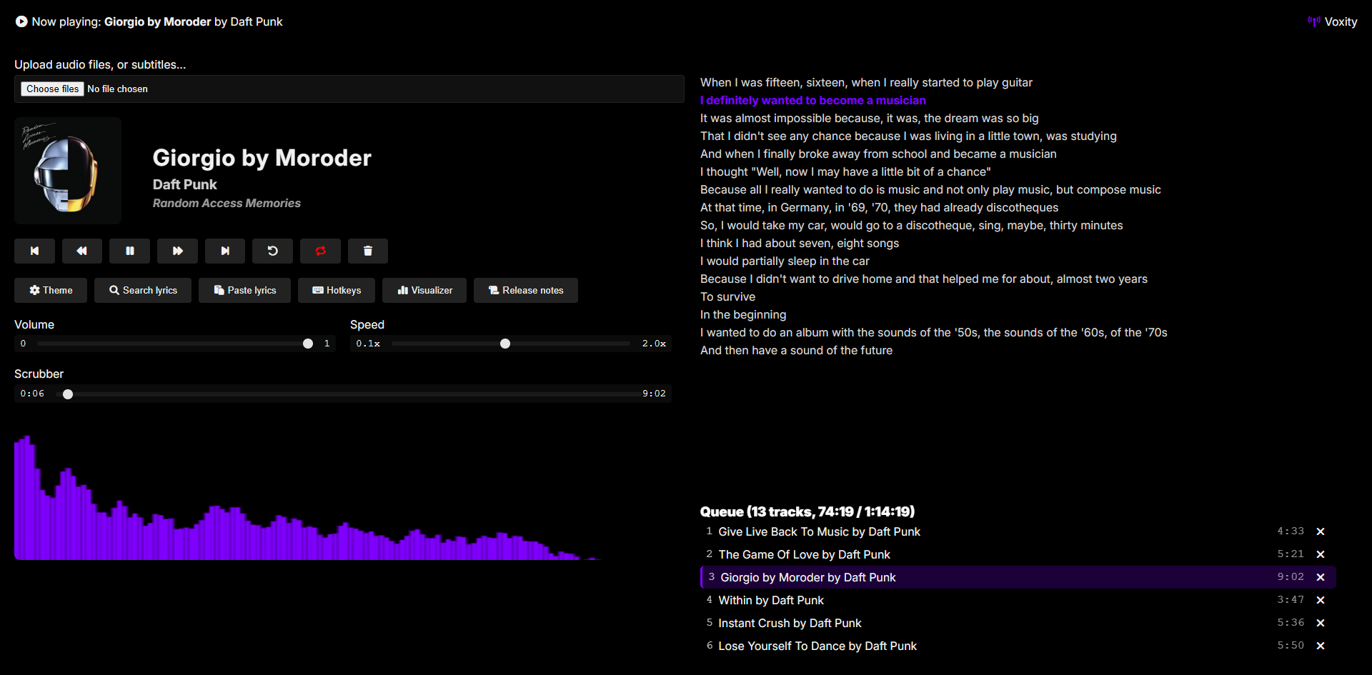Show the Hotkeys list
The width and height of the screenshot is (1372, 675).
[x=337, y=290]
